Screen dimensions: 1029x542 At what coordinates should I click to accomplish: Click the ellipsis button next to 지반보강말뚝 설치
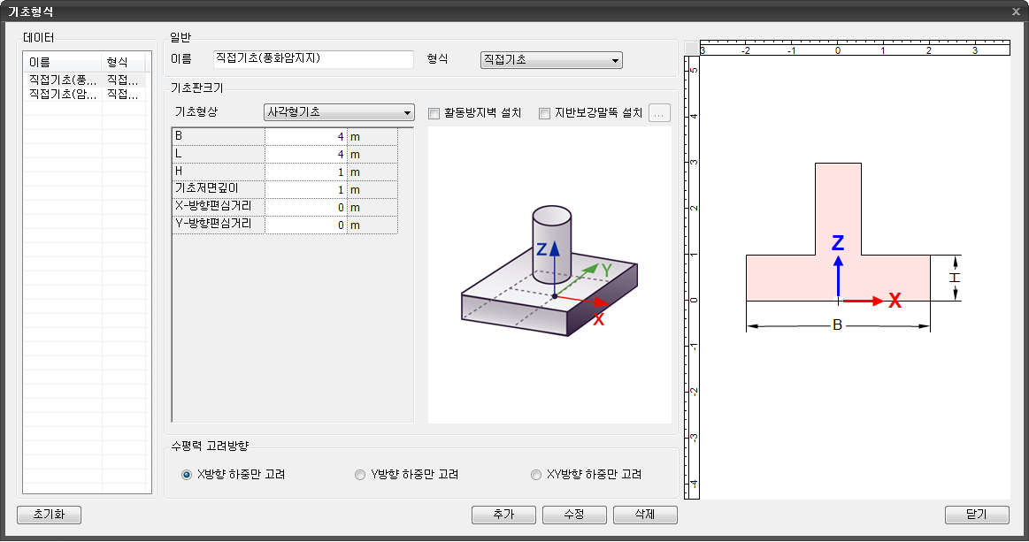(x=659, y=113)
